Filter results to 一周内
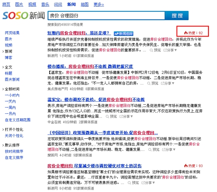 coord(10,107)
